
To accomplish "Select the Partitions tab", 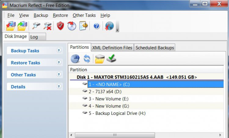I will point(79,47).
